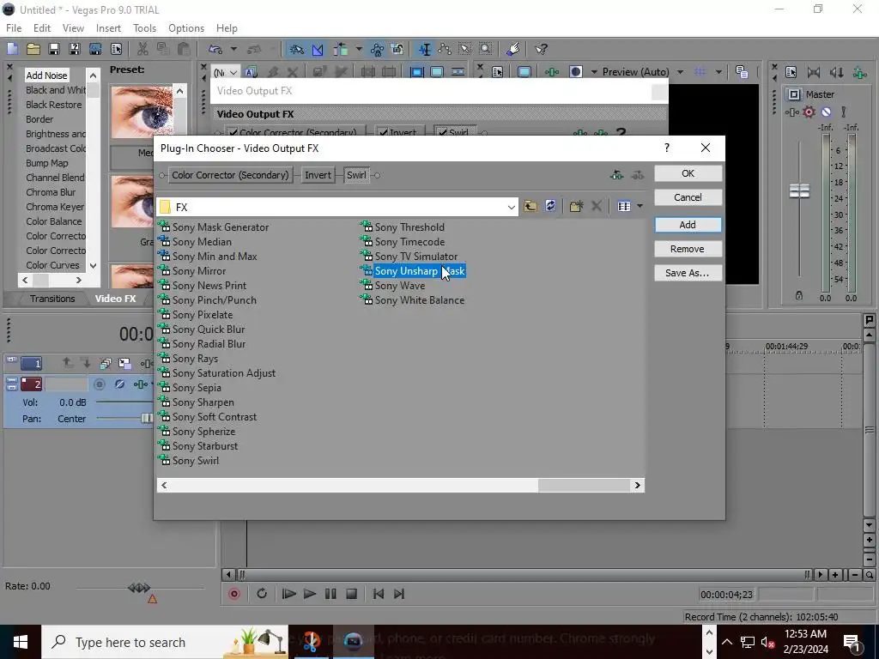Go to Start using transport icon

[x=379, y=594]
